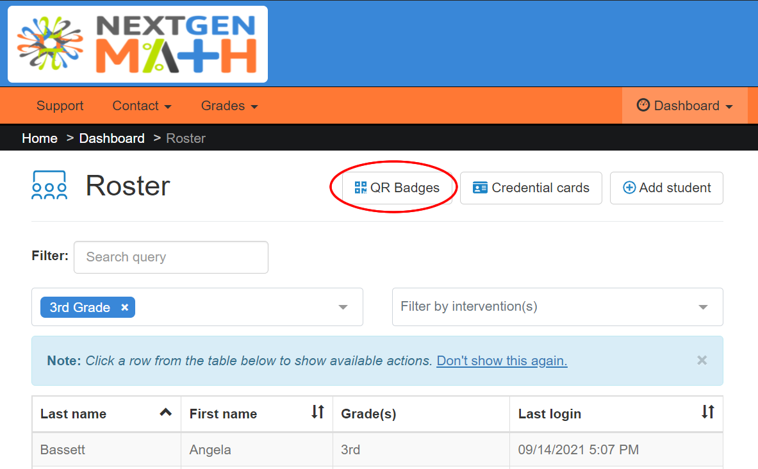Open the Dashboard dropdown menu
The image size is (758, 469).
[x=685, y=106]
